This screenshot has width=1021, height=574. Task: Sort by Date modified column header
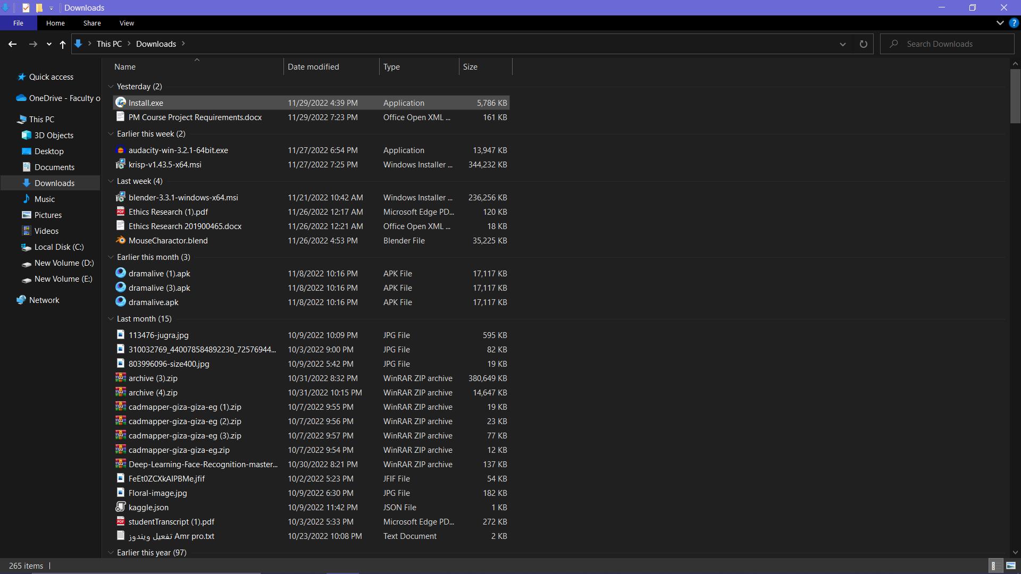click(x=313, y=67)
